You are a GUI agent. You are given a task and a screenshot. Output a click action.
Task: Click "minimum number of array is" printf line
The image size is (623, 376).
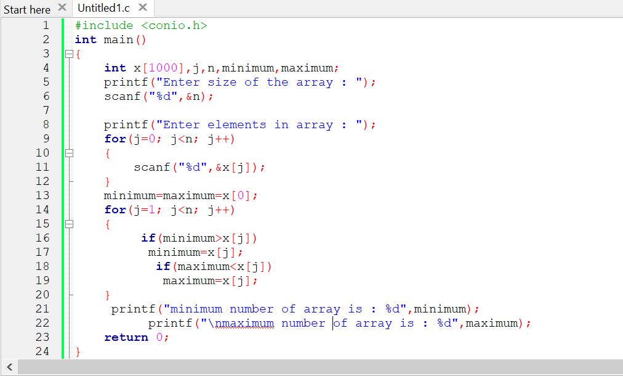(x=295, y=309)
